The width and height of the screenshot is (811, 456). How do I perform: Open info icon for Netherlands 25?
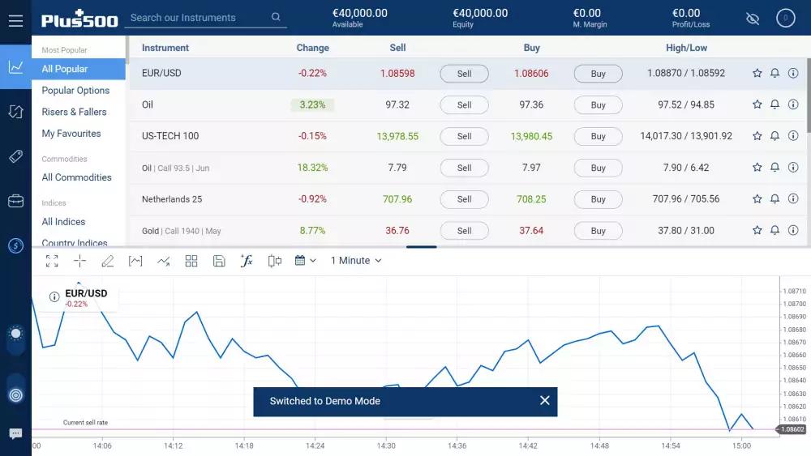793,198
